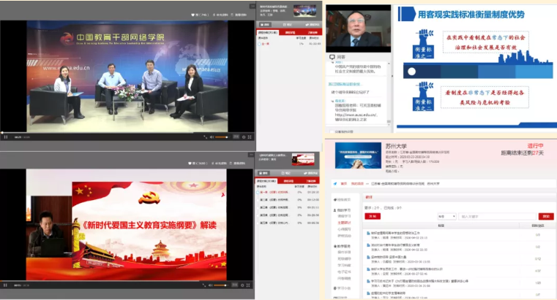Image resolution: width=557 pixels, height=300 pixels.
Task: Click the heart like icon above top video
Action: pyautogui.click(x=193, y=15)
